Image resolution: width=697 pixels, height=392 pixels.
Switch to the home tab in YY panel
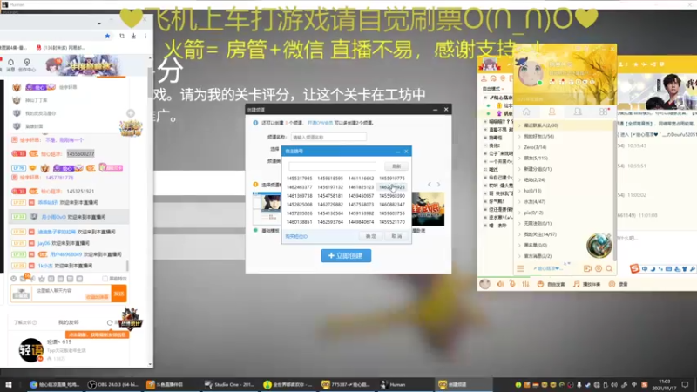coord(526,112)
